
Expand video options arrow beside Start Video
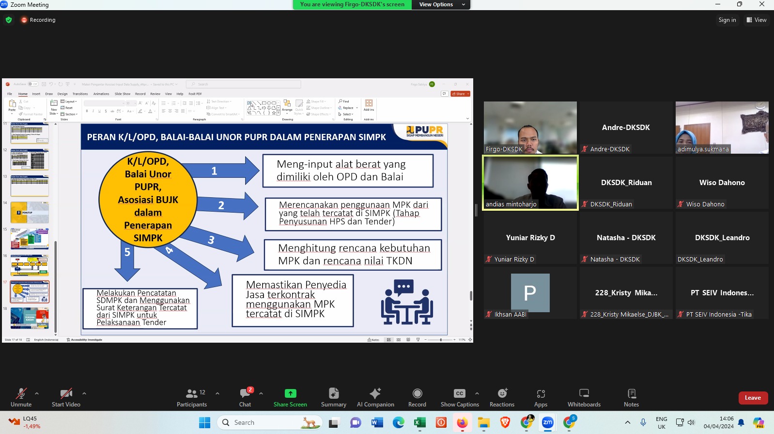[84, 393]
